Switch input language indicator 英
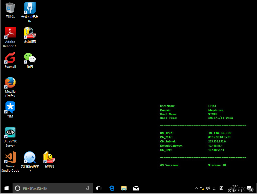The height and width of the screenshot is (194, 257). [x=214, y=188]
